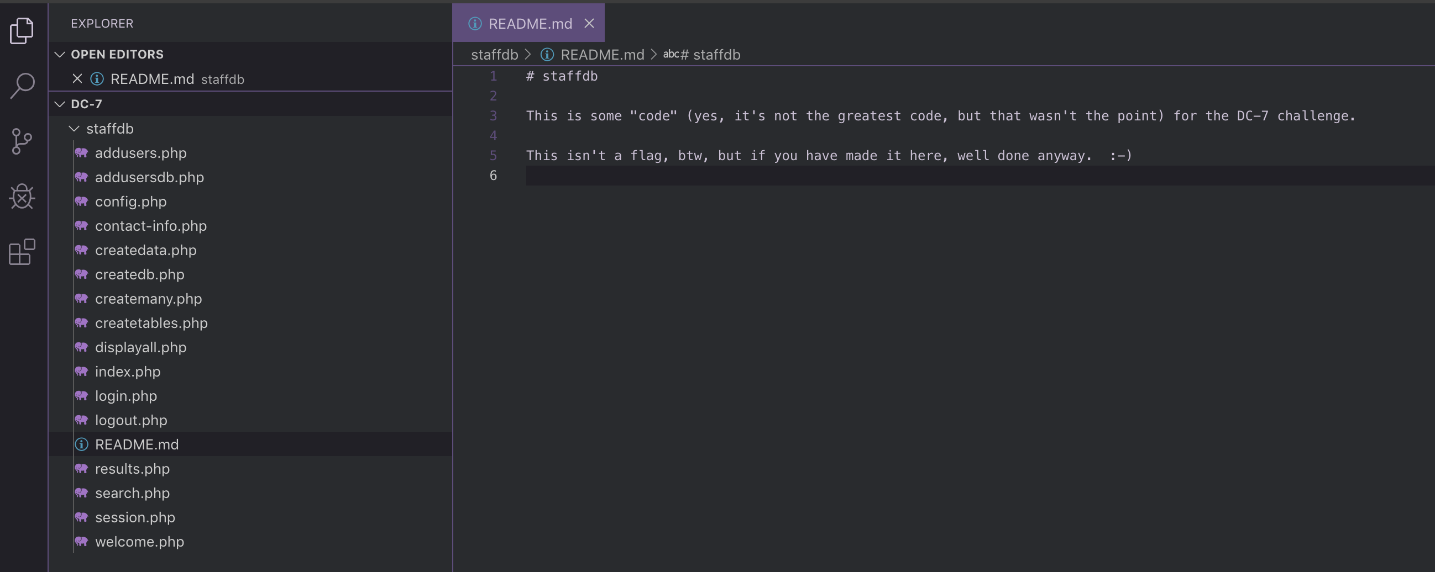Viewport: 1435px width, 572px height.
Task: Switch to the README.md tab
Action: click(x=528, y=23)
